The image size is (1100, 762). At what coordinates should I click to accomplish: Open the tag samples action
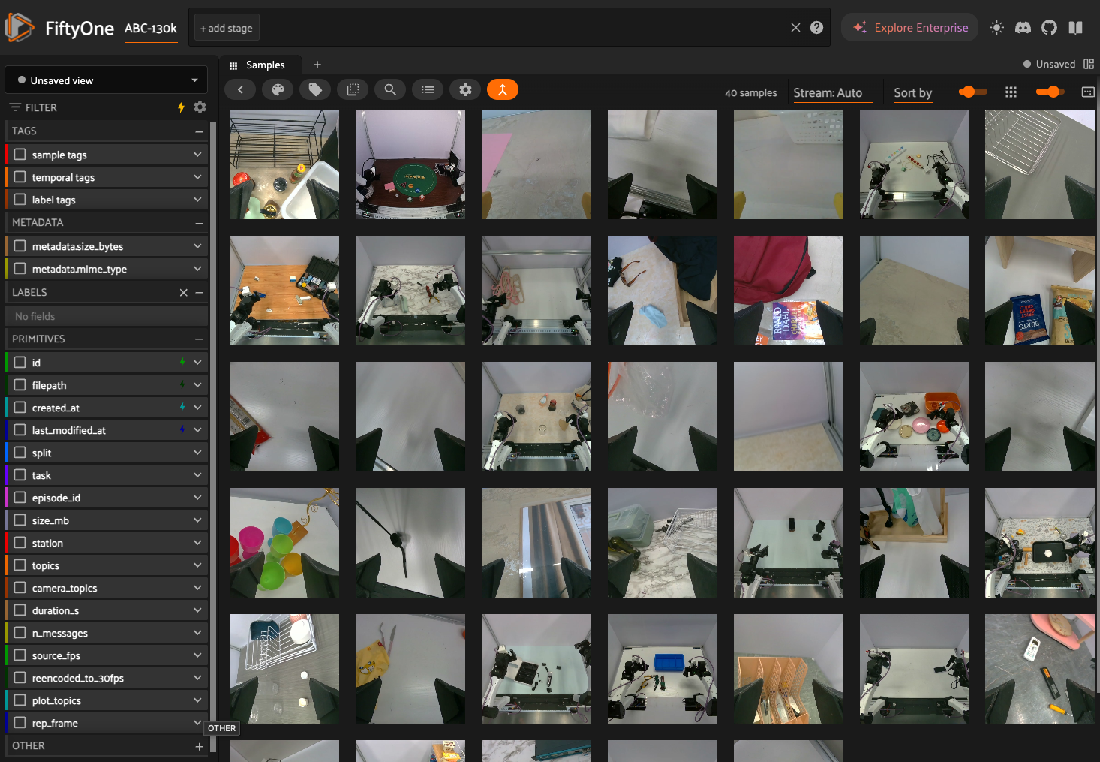pos(315,90)
